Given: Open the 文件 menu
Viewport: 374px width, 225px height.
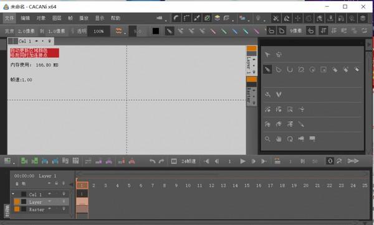Looking at the screenshot, I should coord(9,18).
